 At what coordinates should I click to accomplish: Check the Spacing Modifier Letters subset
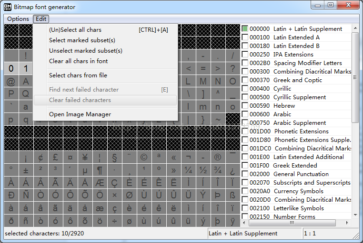(245, 63)
